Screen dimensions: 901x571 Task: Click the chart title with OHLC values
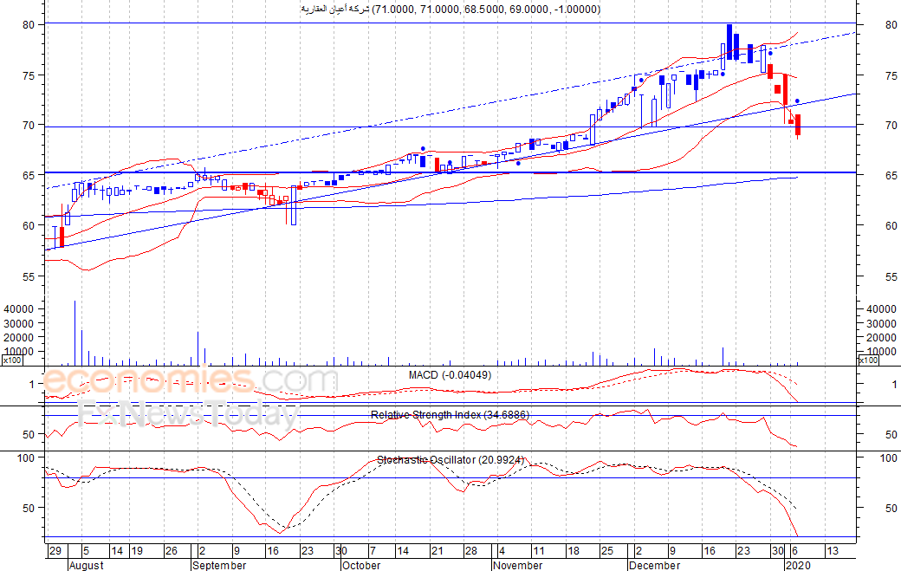tap(450, 10)
